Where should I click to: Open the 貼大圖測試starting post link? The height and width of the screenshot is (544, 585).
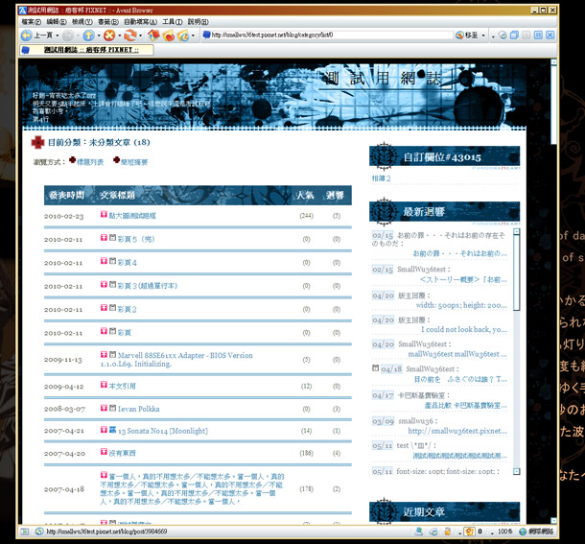[132, 216]
